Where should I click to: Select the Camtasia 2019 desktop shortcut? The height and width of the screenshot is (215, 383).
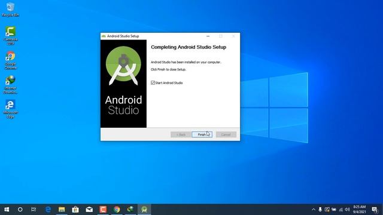coord(10,36)
